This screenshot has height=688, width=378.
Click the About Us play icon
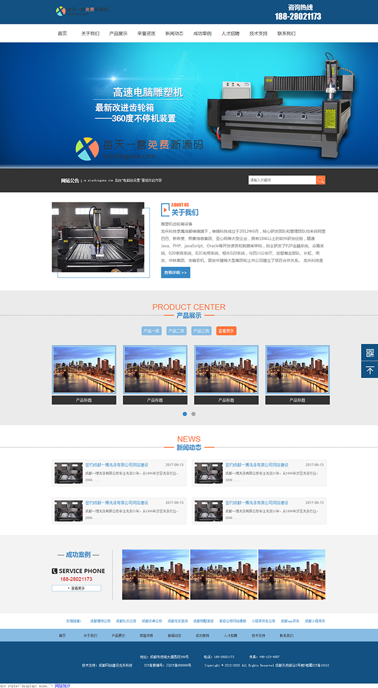pyautogui.click(x=165, y=210)
